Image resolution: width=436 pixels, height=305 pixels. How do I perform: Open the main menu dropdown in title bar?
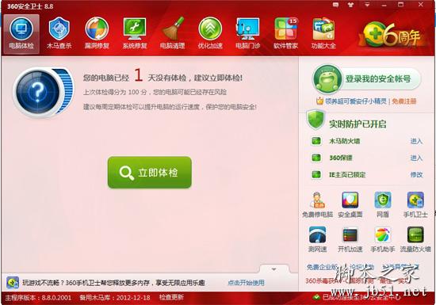click(x=367, y=5)
